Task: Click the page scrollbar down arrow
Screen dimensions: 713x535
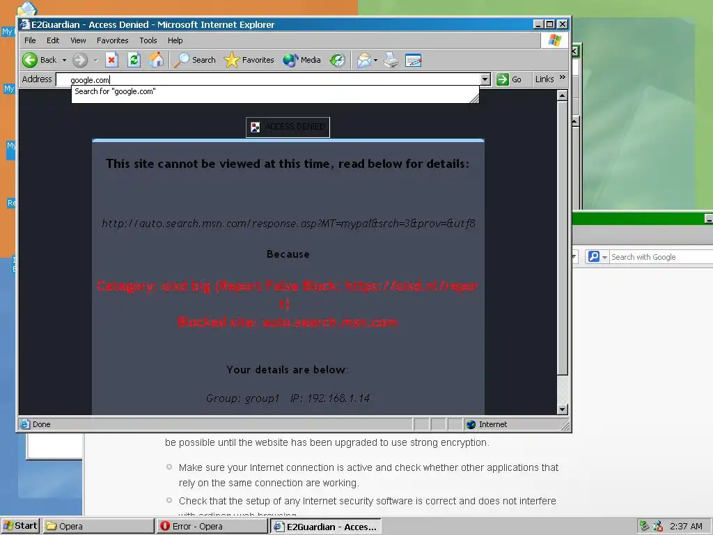Action: (x=563, y=410)
